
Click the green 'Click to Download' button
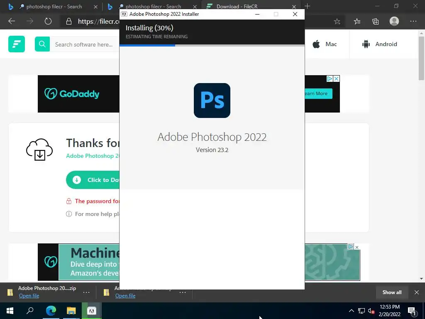93,180
